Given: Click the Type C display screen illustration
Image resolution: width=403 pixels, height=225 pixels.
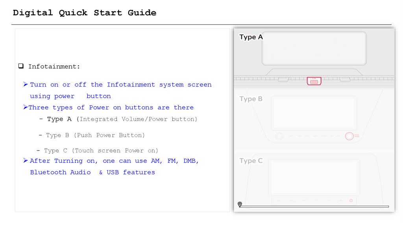Looking at the screenshot, I should click(314, 177).
